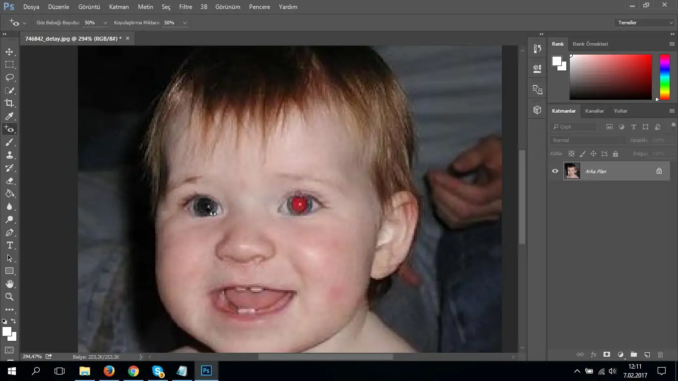Switch to the Kanallar tab
The width and height of the screenshot is (678, 381).
point(594,111)
